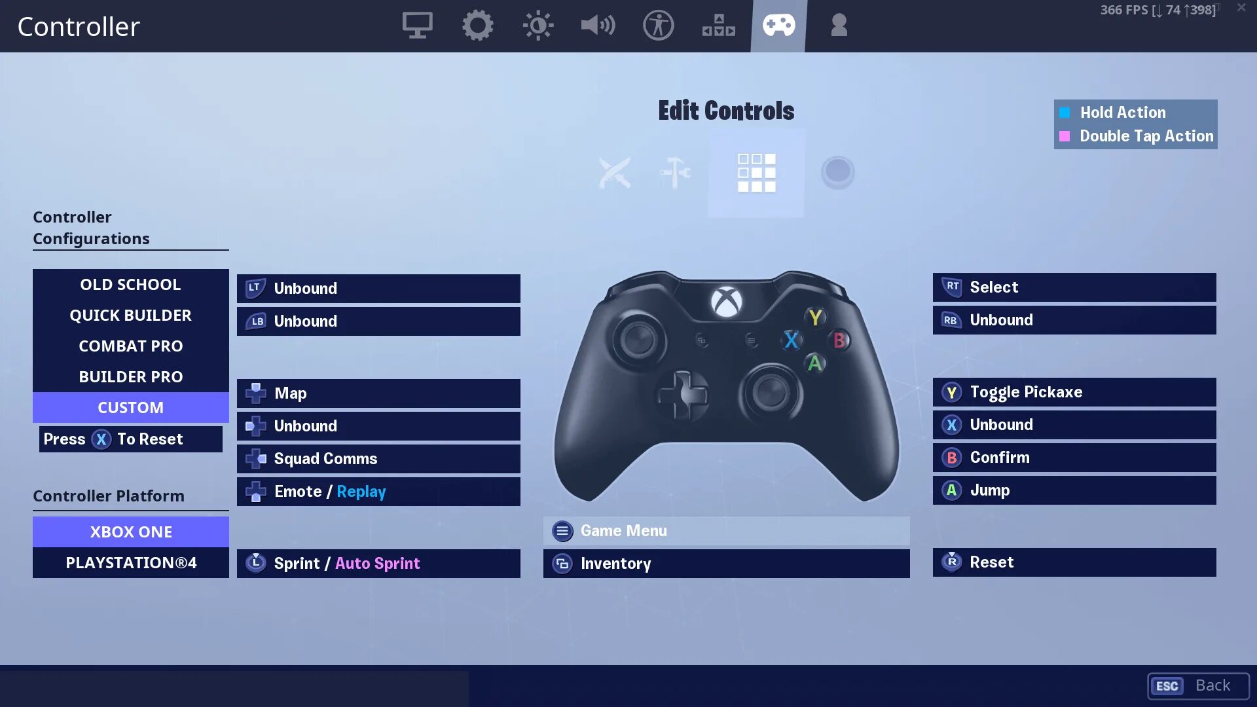The image size is (1257, 707).
Task: Select BUILDER PRO controller configuration
Action: 130,376
